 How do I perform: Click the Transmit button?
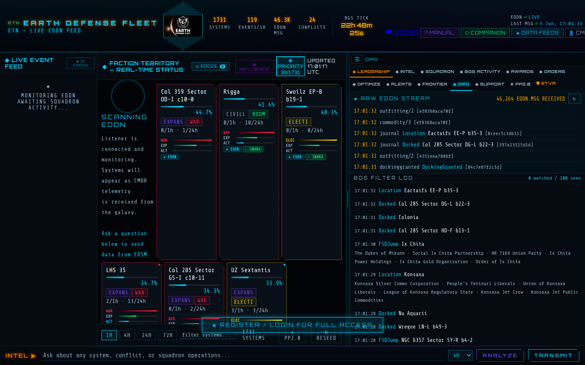click(553, 356)
